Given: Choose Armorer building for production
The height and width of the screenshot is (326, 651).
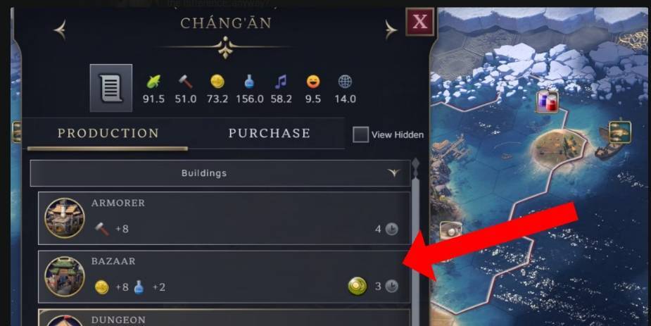Looking at the screenshot, I should coord(225,218).
